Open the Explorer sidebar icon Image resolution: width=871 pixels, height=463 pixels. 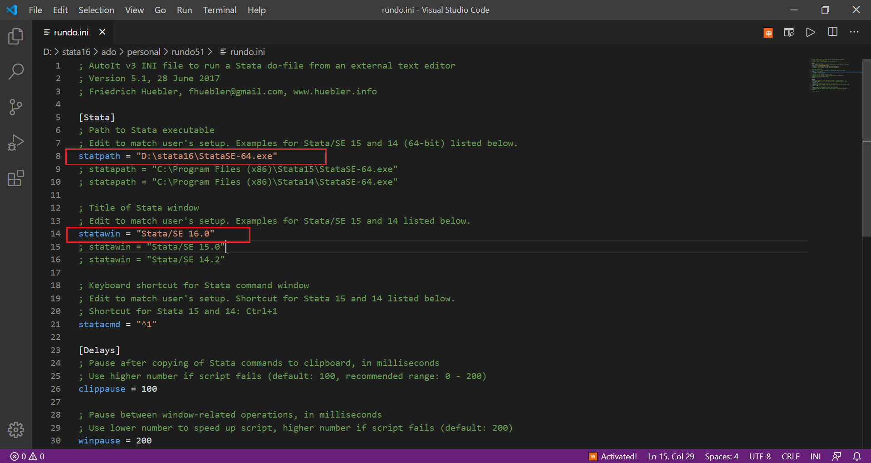point(16,36)
